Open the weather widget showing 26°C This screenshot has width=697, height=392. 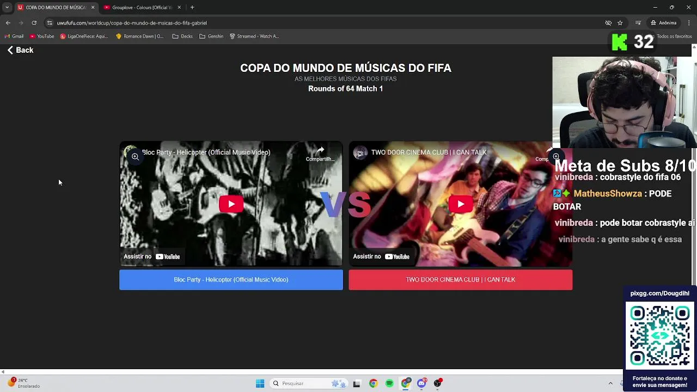23,383
